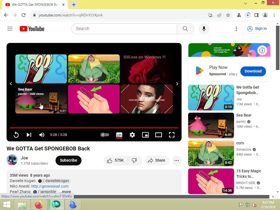Screen dimensions: 280x210
Task: Open Chrome Labs flask icon
Action: (x=239, y=15)
